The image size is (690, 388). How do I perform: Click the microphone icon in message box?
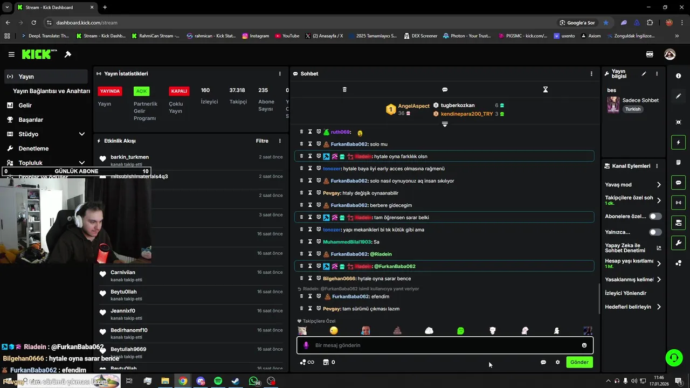click(x=306, y=345)
